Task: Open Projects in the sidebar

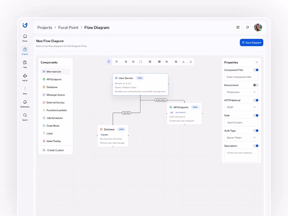Action: coord(25,51)
